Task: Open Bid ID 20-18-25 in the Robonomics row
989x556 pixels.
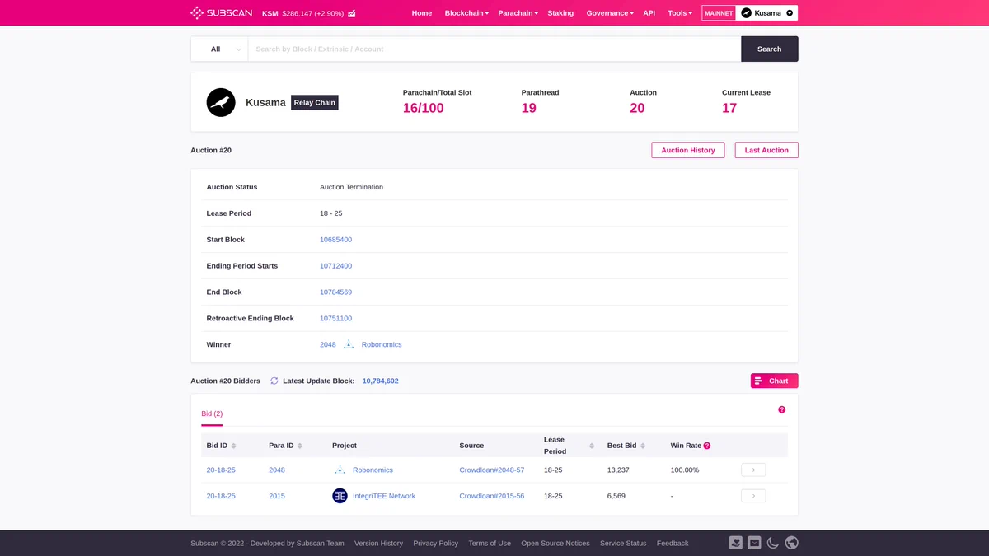Action: pyautogui.click(x=221, y=470)
